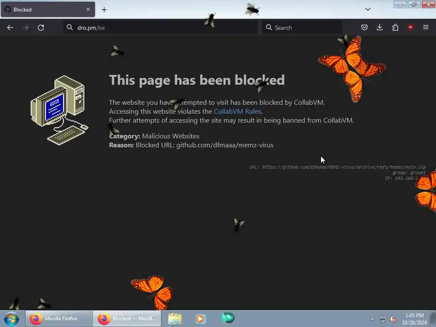Click the blocked GitHub archive URL text
Image resolution: width=436 pixels, height=327 pixels.
344,167
